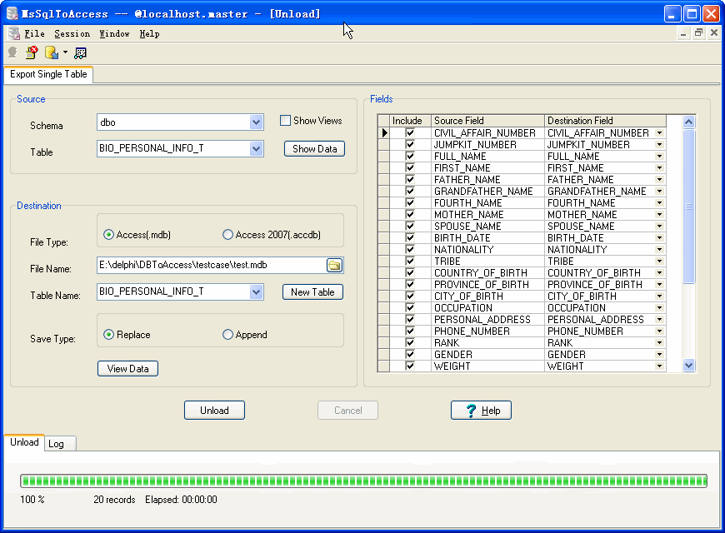
Task: Click the New Table button
Action: (312, 292)
